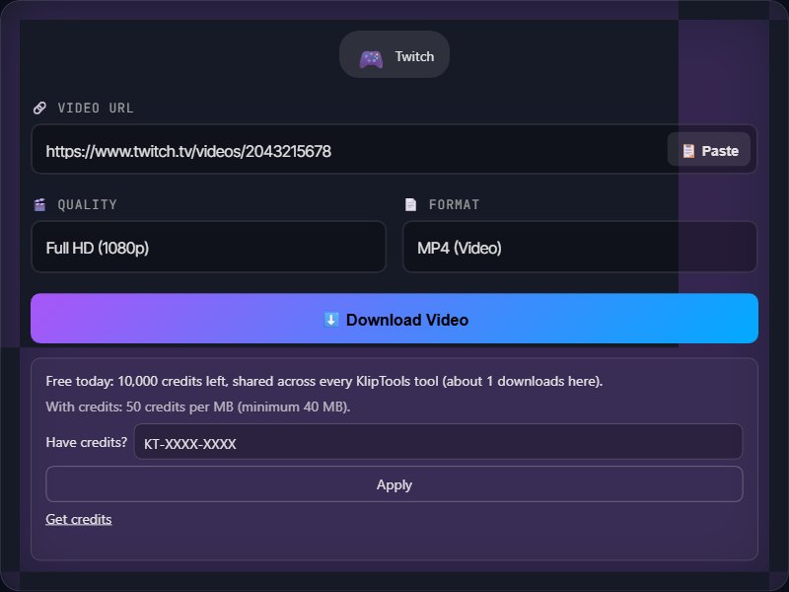This screenshot has width=789, height=592.
Task: Open the Get credits link
Action: point(79,519)
